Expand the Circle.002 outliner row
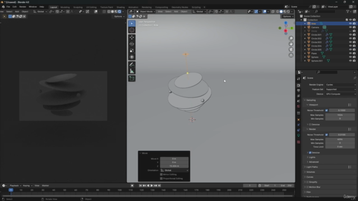 [x=305, y=39]
